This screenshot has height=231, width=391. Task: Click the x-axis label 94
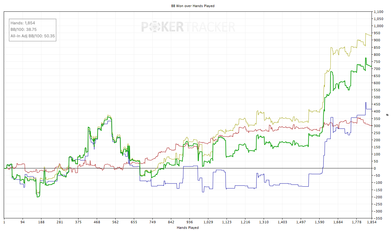(x=23, y=222)
